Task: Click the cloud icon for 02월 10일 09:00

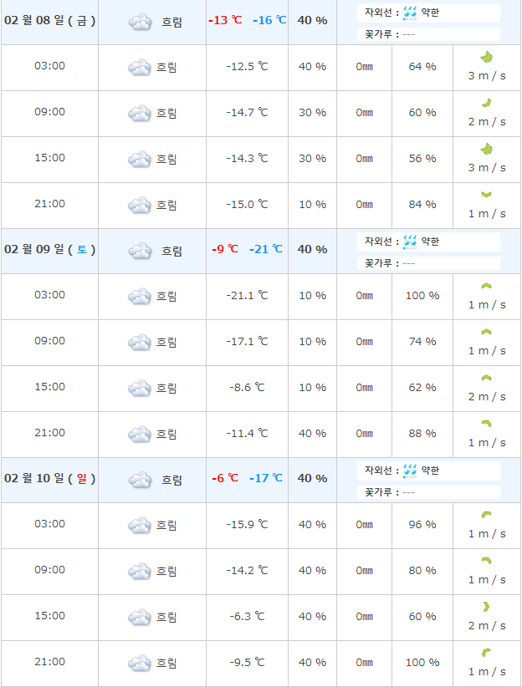Action: pos(139,571)
